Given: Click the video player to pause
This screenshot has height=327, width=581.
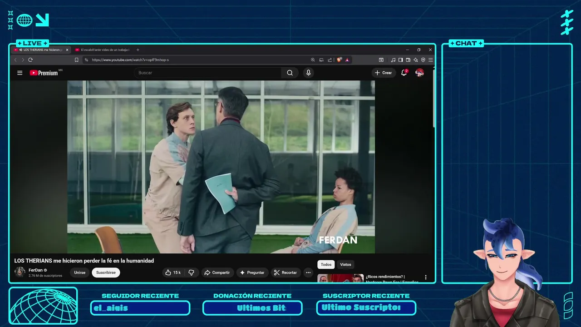Looking at the screenshot, I should pos(221,167).
